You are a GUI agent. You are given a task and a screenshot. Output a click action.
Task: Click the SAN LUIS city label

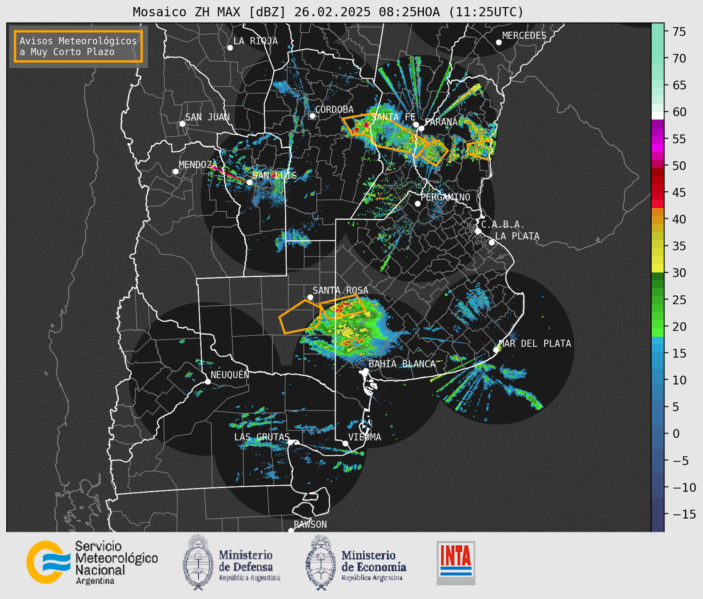[x=275, y=175]
